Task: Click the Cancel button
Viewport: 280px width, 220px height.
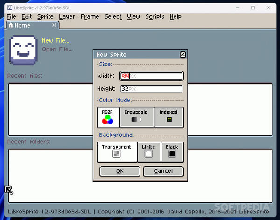Action: (163, 171)
